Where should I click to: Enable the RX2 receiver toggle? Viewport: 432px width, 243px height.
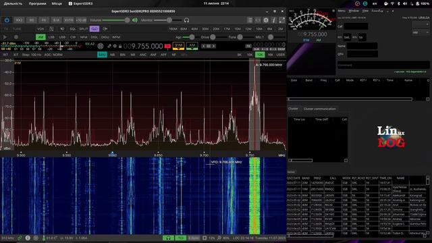pos(19,20)
